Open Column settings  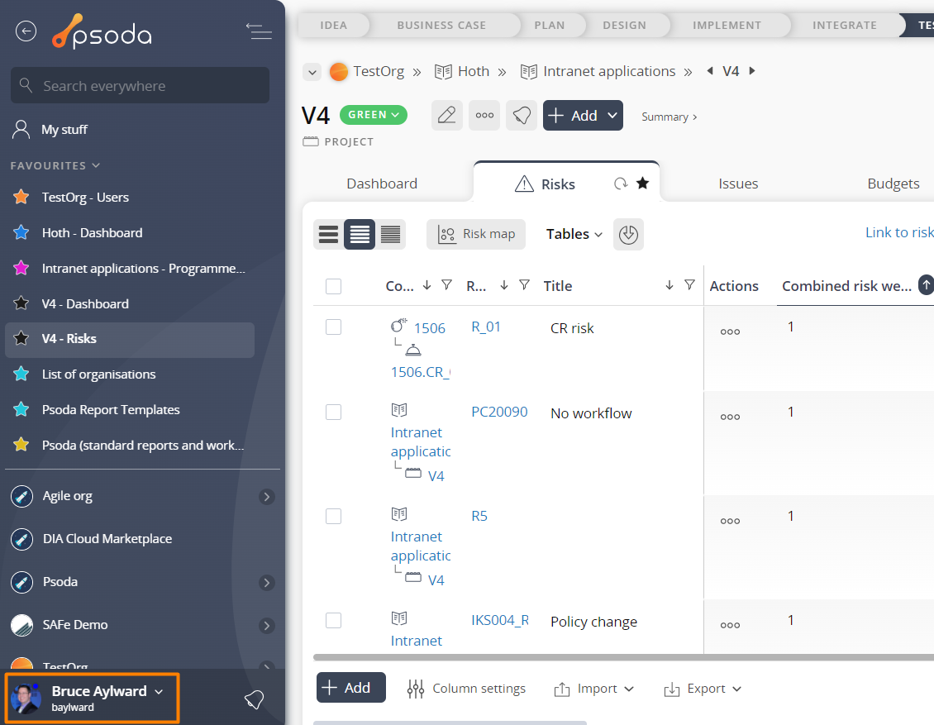(x=466, y=689)
